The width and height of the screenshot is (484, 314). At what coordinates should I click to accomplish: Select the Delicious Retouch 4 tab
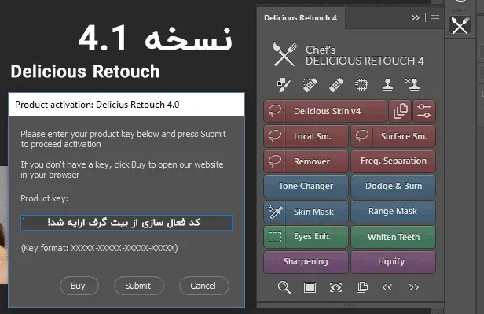point(300,18)
